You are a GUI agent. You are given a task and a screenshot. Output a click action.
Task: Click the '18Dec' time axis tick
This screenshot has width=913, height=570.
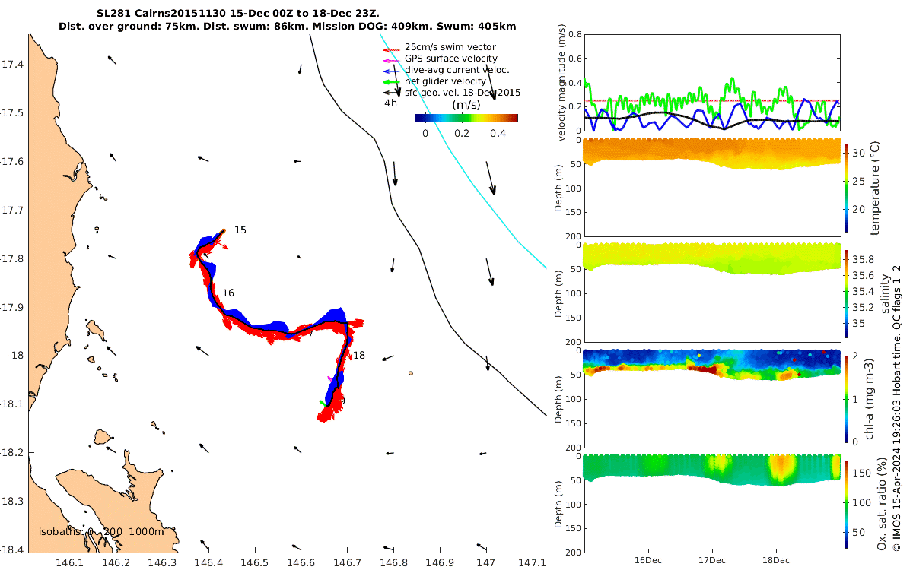[x=776, y=559]
